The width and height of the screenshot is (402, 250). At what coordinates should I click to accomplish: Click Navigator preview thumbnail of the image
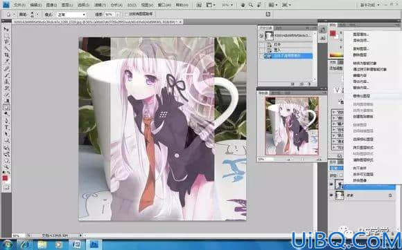(292, 126)
